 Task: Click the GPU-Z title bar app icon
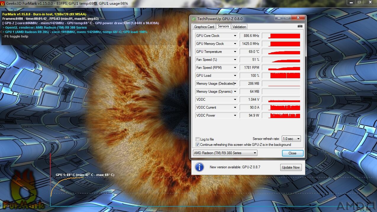coord(194,19)
